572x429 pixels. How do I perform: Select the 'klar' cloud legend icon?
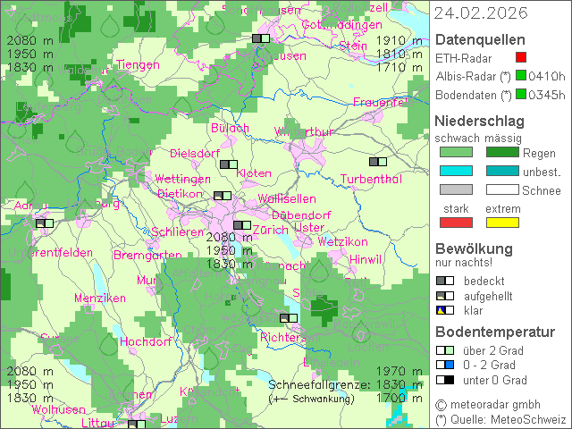click(x=444, y=310)
